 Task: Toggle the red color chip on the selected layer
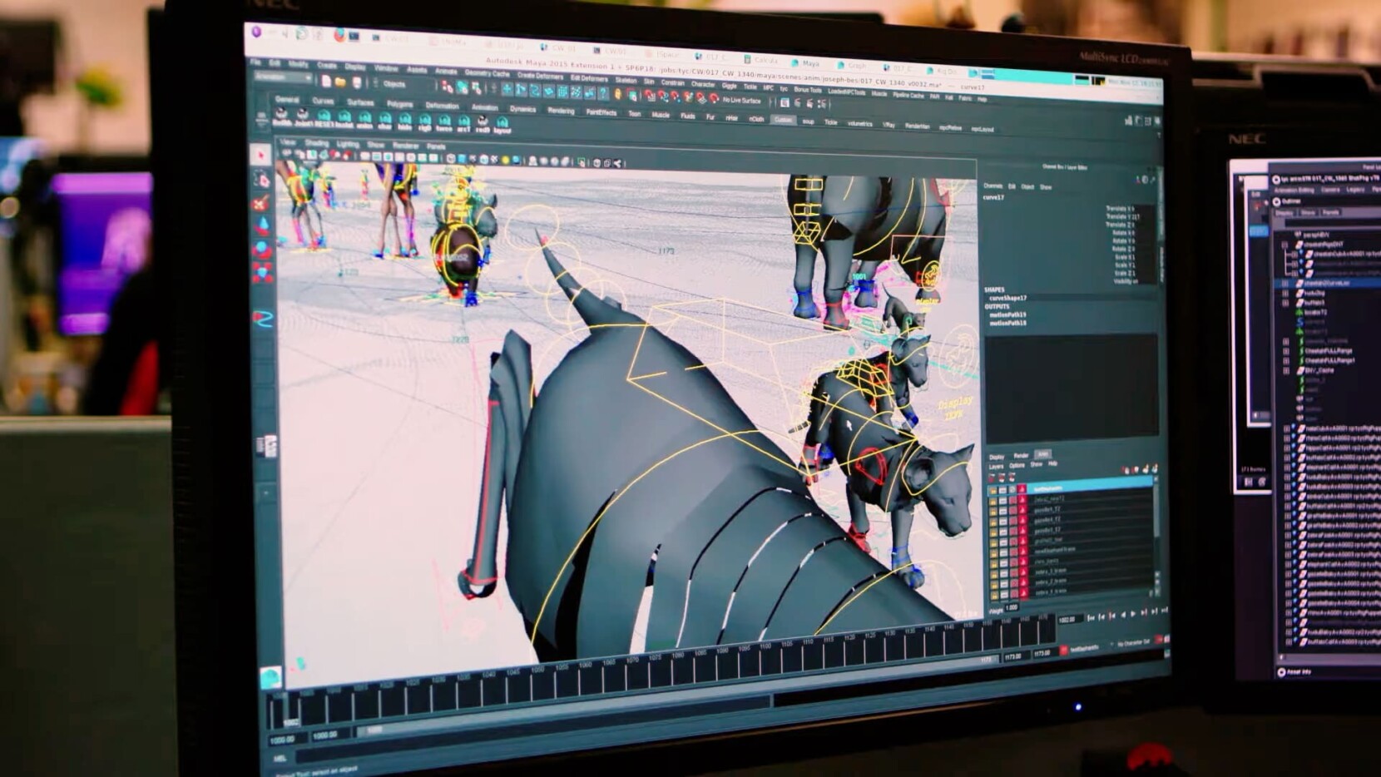[1022, 489]
